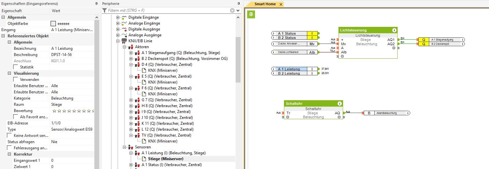Collapse the Aktoren tree node
Viewport: 489px width, 169px height.
tap(125, 47)
